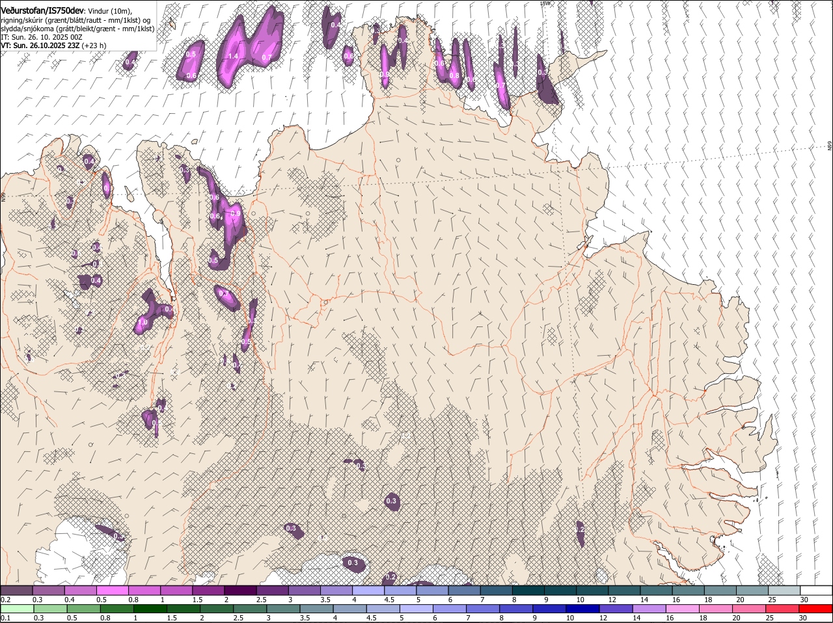The image size is (833, 623).
Task: Pick the white 30 swatch in the top scale
Action: [x=815, y=590]
